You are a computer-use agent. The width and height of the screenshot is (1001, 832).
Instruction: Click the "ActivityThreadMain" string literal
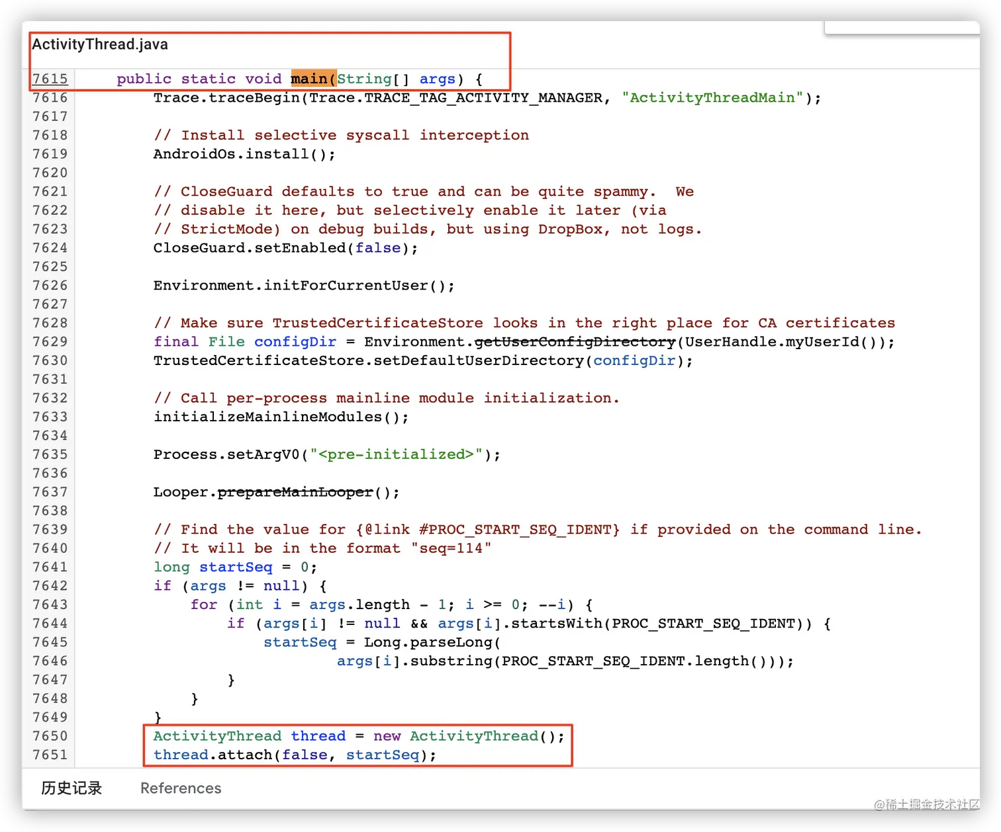[x=712, y=98]
